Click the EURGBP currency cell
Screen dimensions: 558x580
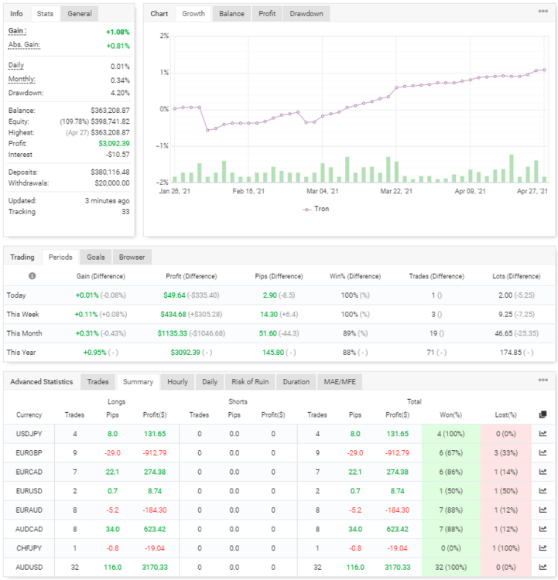click(x=29, y=452)
